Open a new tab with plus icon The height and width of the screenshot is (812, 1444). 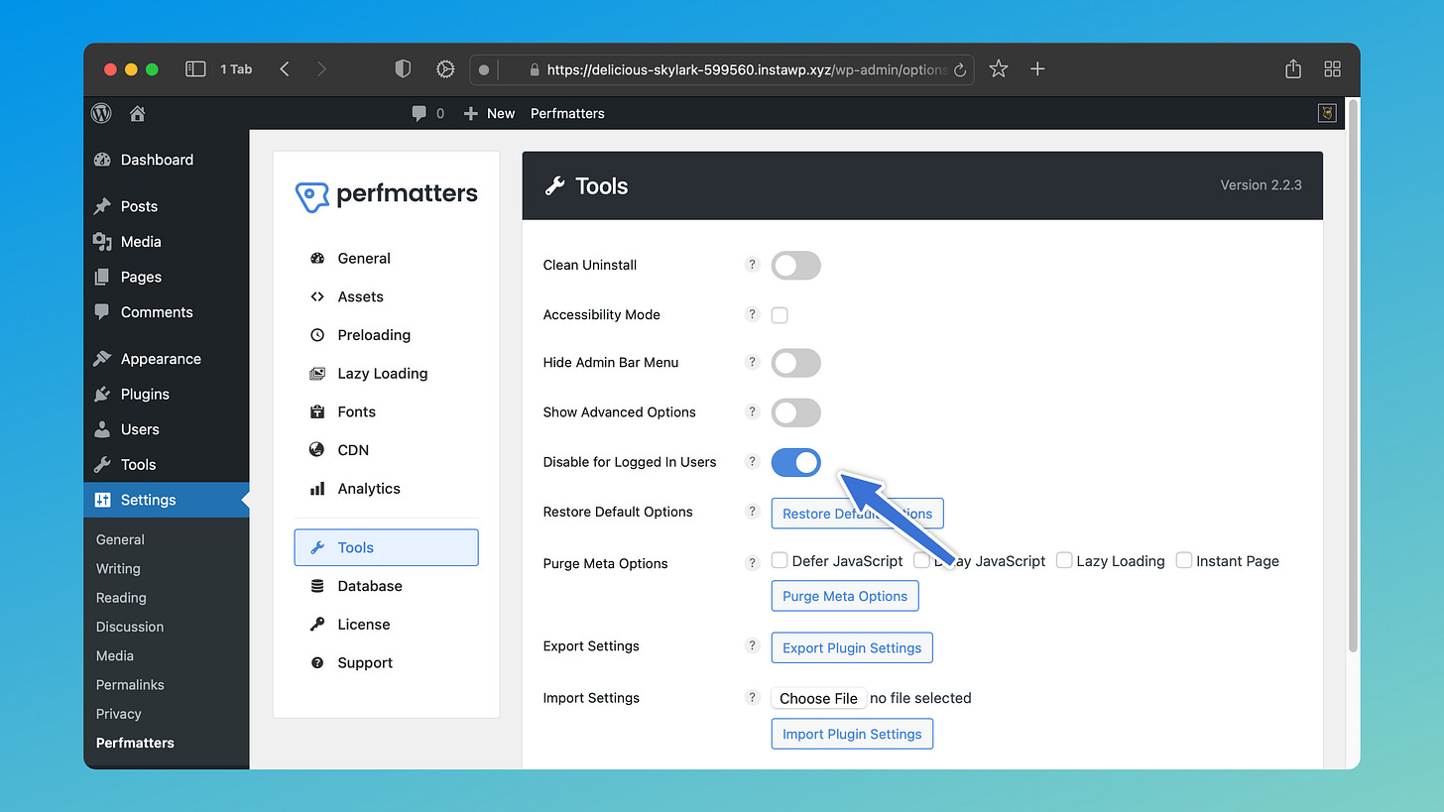coord(1037,68)
